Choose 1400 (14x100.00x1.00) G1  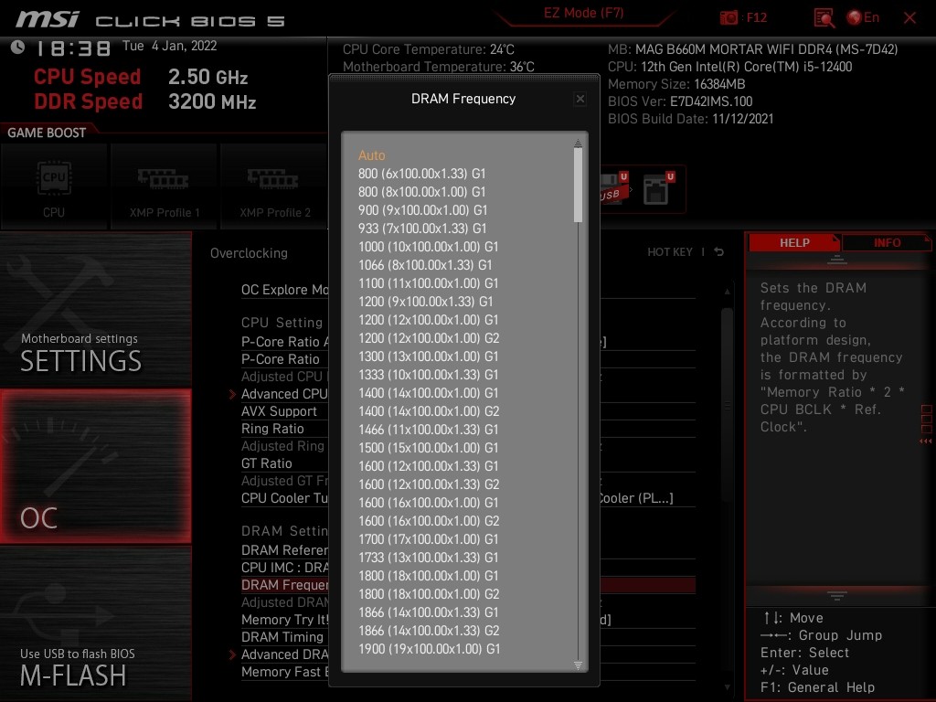tap(428, 393)
